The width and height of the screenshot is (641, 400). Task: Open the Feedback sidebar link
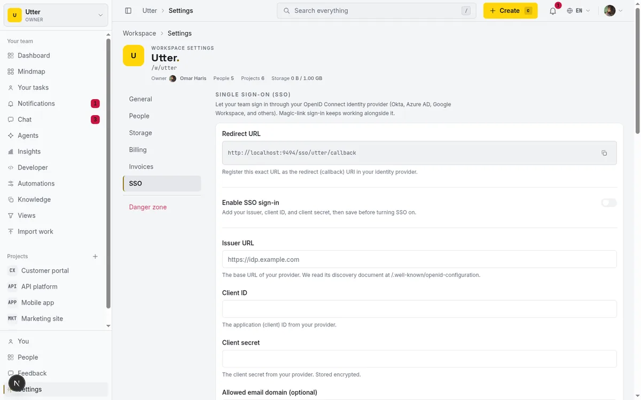click(56, 373)
